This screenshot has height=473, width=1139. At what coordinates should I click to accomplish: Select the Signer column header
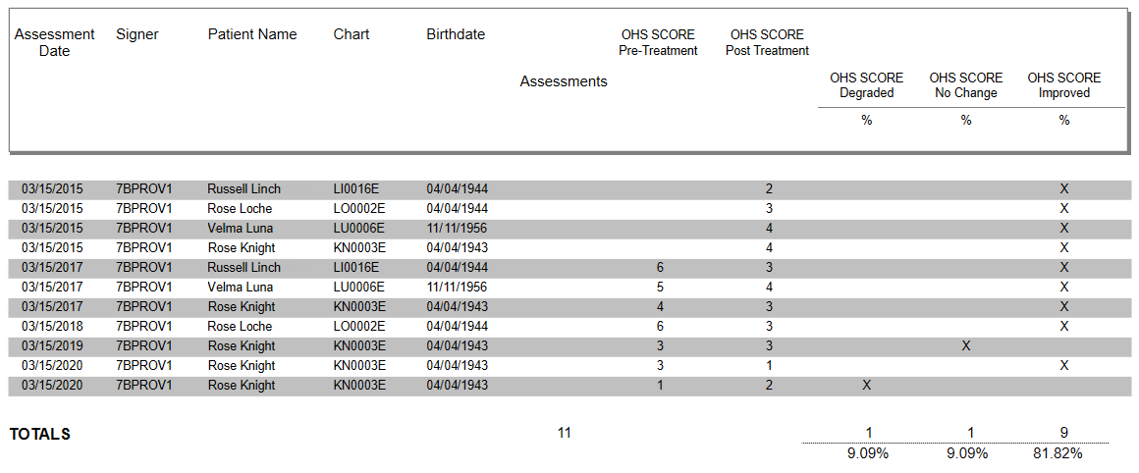136,34
